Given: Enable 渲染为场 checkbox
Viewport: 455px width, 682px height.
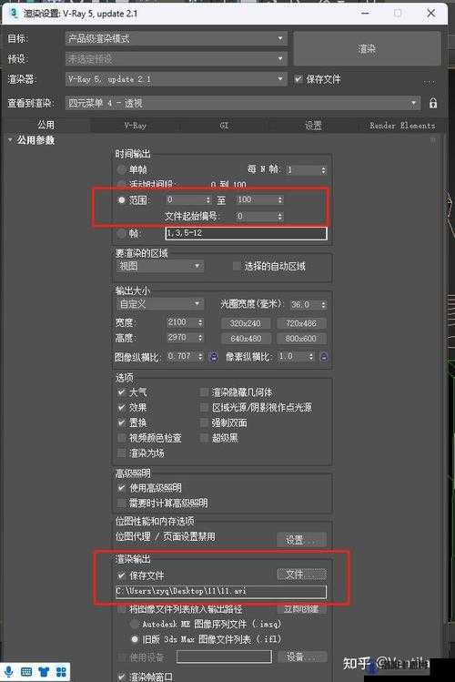Looking at the screenshot, I should click(121, 453).
